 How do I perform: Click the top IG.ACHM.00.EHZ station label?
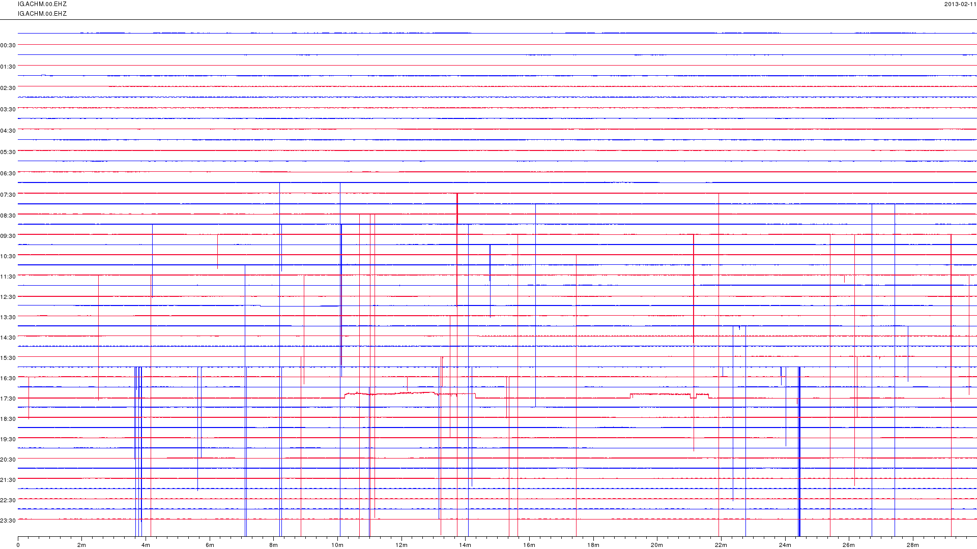(42, 4)
